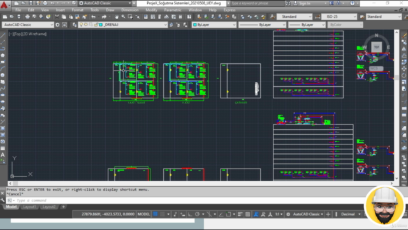Open the Decimal units dropdown in status bar
Viewport: 408px width, 230px height.
tap(350, 215)
